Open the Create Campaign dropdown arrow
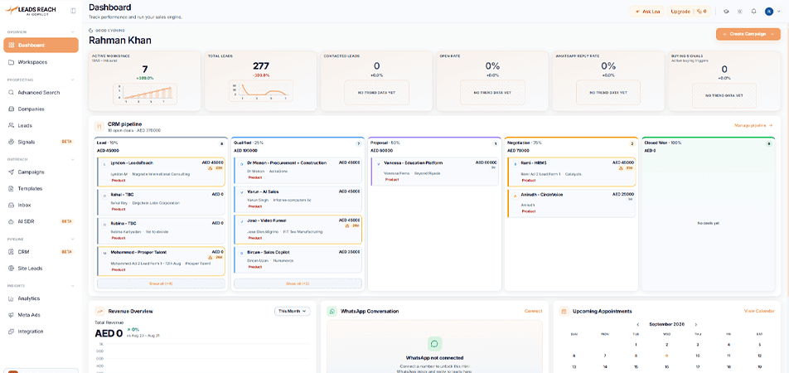This screenshot has width=789, height=373. click(x=772, y=34)
